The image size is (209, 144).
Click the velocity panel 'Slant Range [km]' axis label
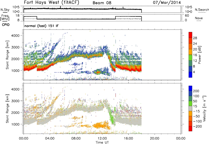pos(7,109)
